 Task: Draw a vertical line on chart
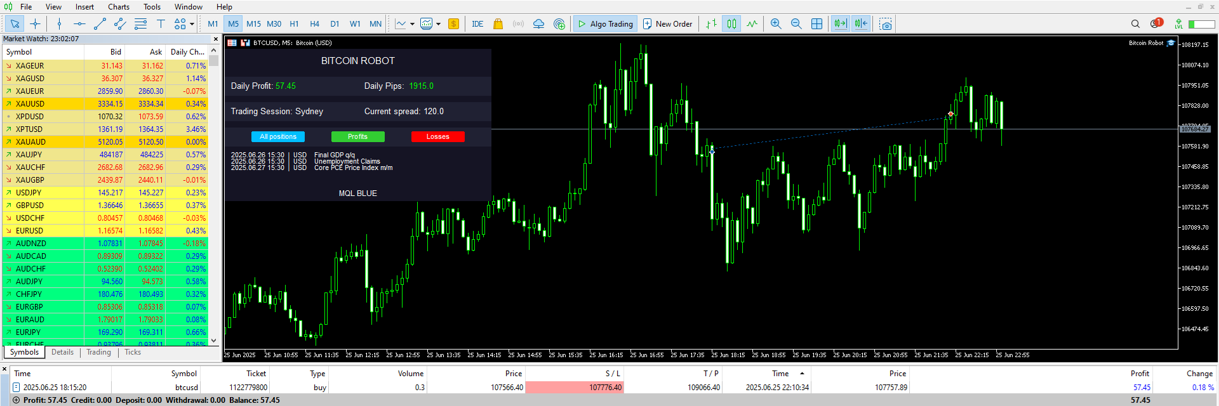(59, 24)
